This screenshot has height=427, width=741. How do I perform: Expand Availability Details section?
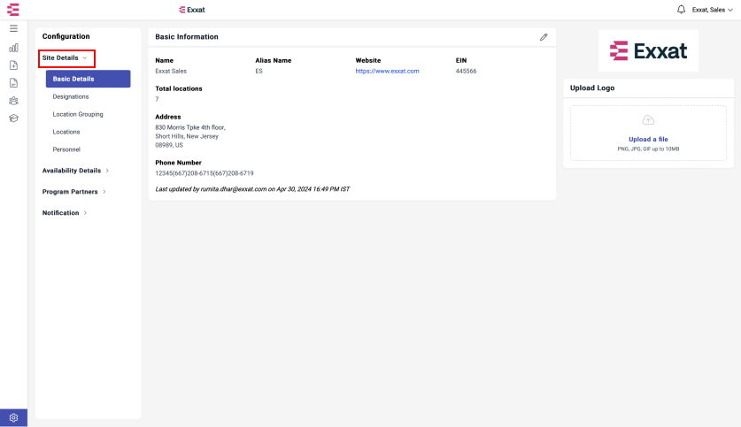[75, 171]
